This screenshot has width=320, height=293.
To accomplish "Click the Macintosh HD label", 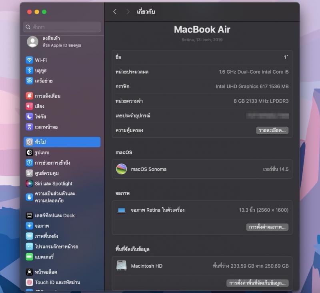I will (x=146, y=266).
